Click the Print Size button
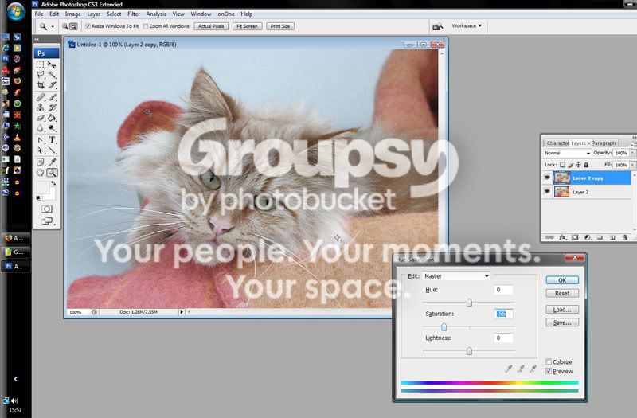The image size is (637, 418). (280, 26)
